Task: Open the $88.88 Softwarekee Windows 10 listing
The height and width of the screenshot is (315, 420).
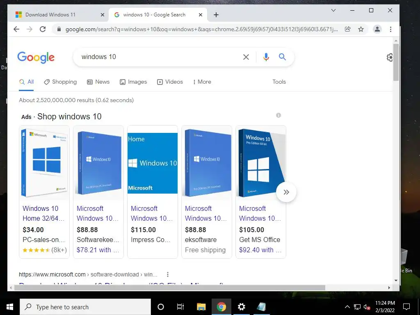Action: (x=98, y=213)
